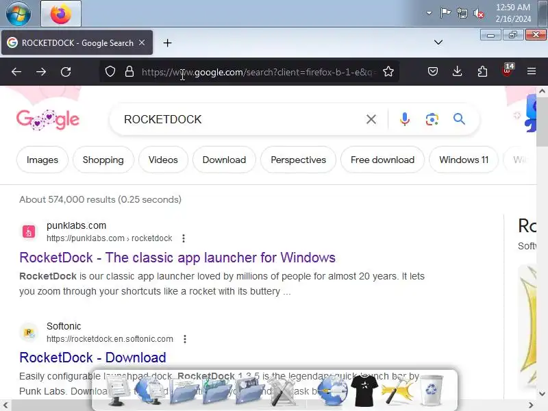Open the Documents folder dock icon
Image resolution: width=548 pixels, height=411 pixels.
click(184, 391)
